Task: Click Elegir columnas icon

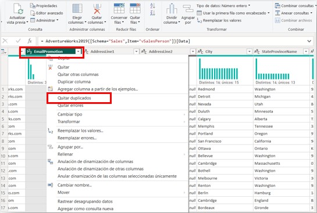Action: (x=77, y=9)
